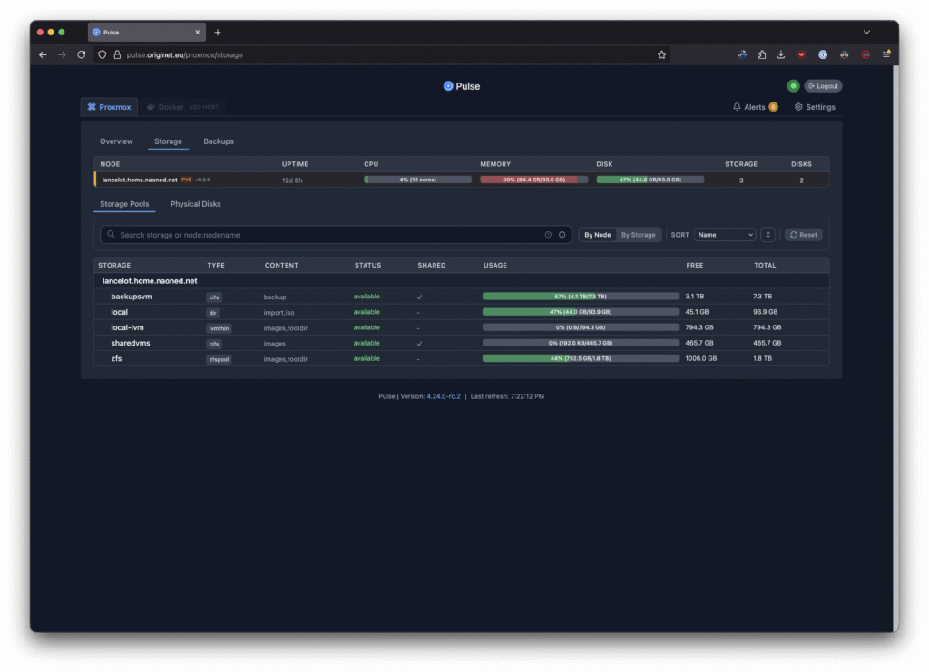
Task: Bookmark page with the star icon
Action: pos(661,54)
